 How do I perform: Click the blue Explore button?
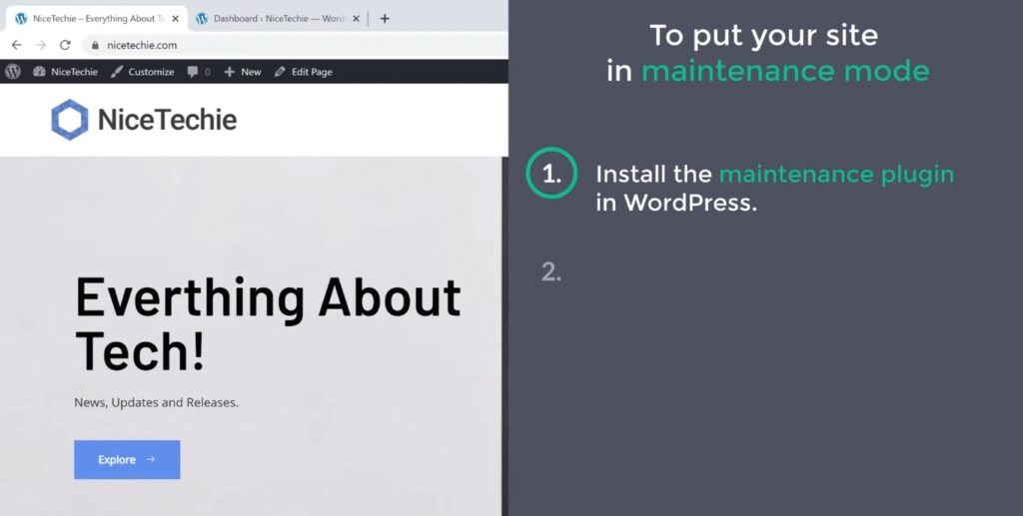click(127, 459)
